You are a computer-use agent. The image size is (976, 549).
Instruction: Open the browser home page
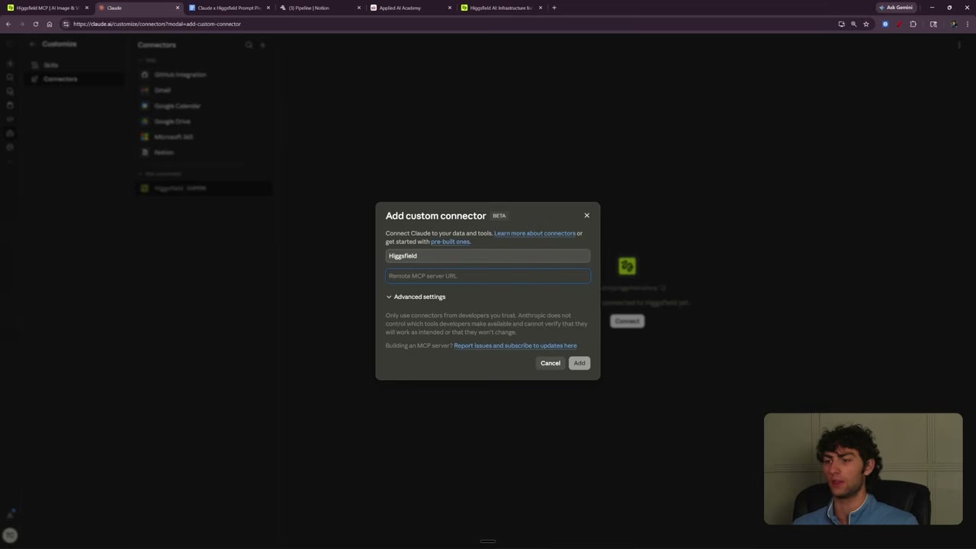[49, 24]
